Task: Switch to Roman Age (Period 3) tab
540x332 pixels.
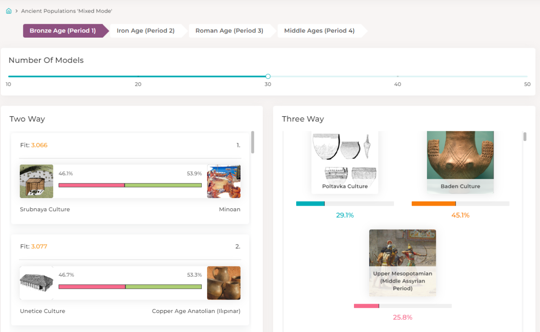Action: click(x=229, y=31)
